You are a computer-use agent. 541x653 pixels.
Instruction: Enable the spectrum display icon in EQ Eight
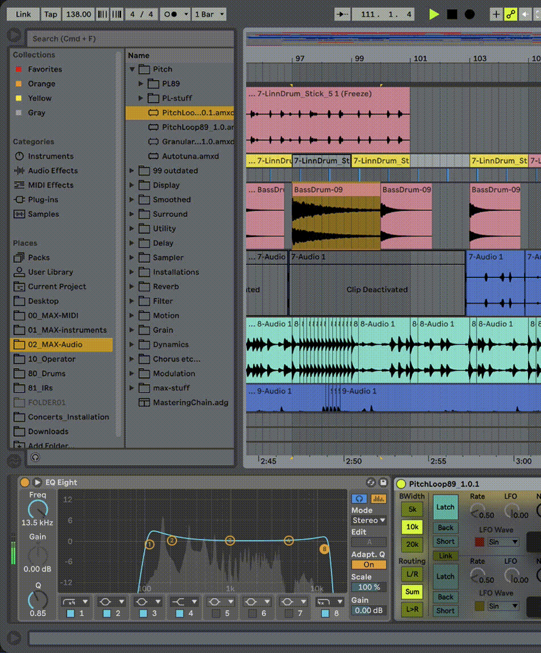[x=379, y=499]
